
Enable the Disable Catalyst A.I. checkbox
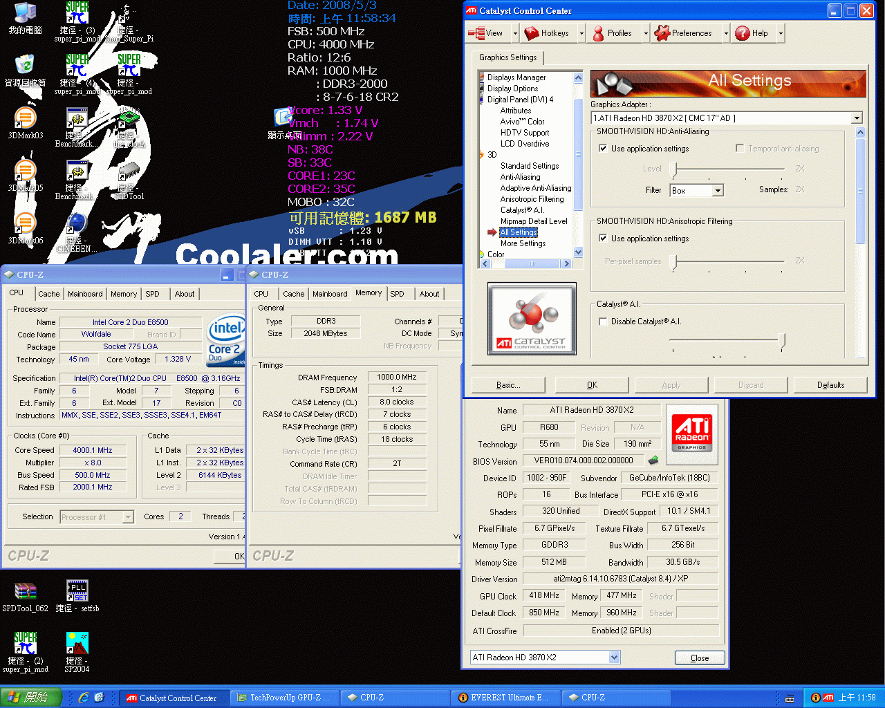click(x=603, y=322)
